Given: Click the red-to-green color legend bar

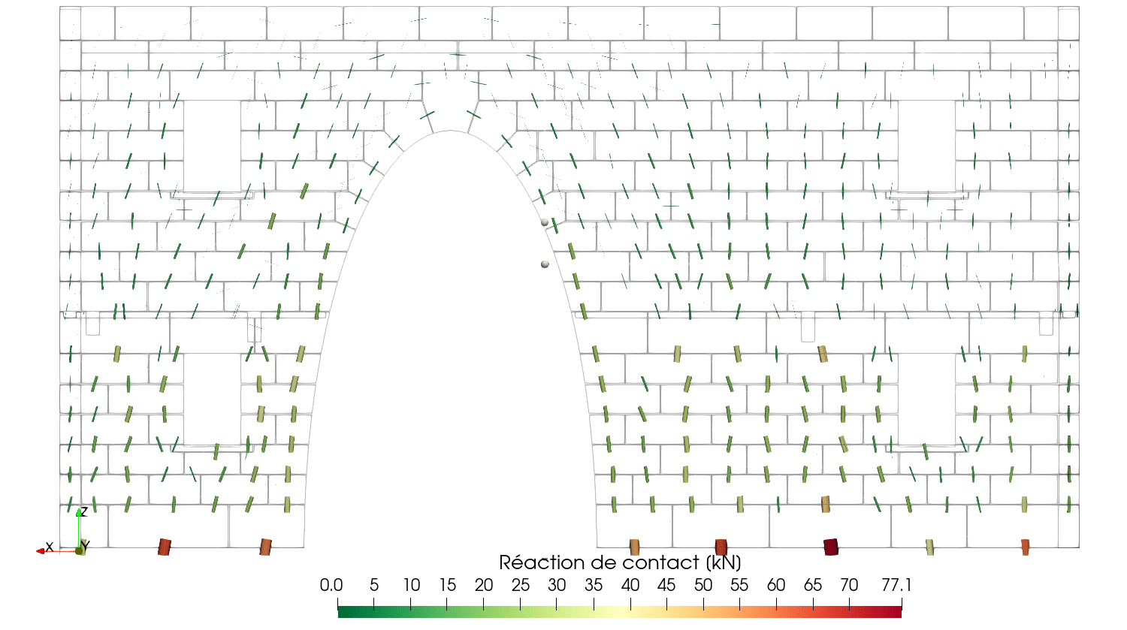Looking at the screenshot, I should click(619, 612).
